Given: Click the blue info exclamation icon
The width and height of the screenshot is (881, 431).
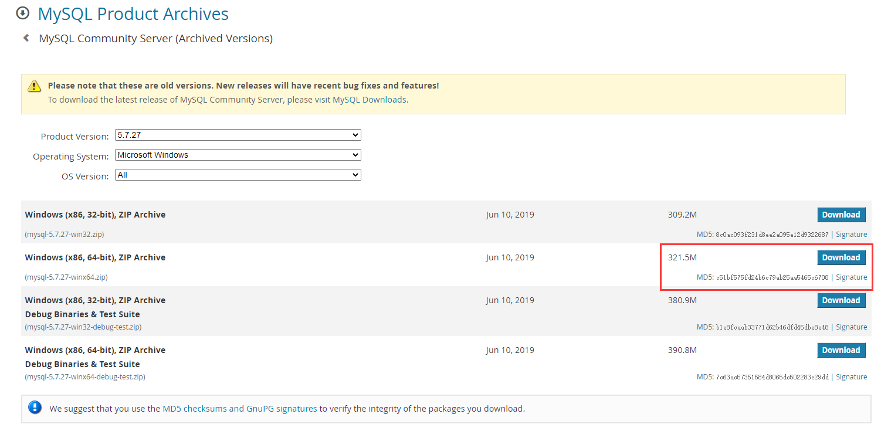Looking at the screenshot, I should (35, 408).
